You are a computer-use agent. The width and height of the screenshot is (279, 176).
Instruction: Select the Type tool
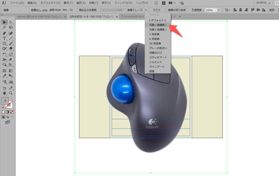[x=4, y=38]
